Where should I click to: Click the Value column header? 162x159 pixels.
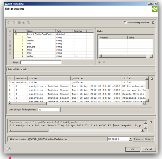pos(140,38)
